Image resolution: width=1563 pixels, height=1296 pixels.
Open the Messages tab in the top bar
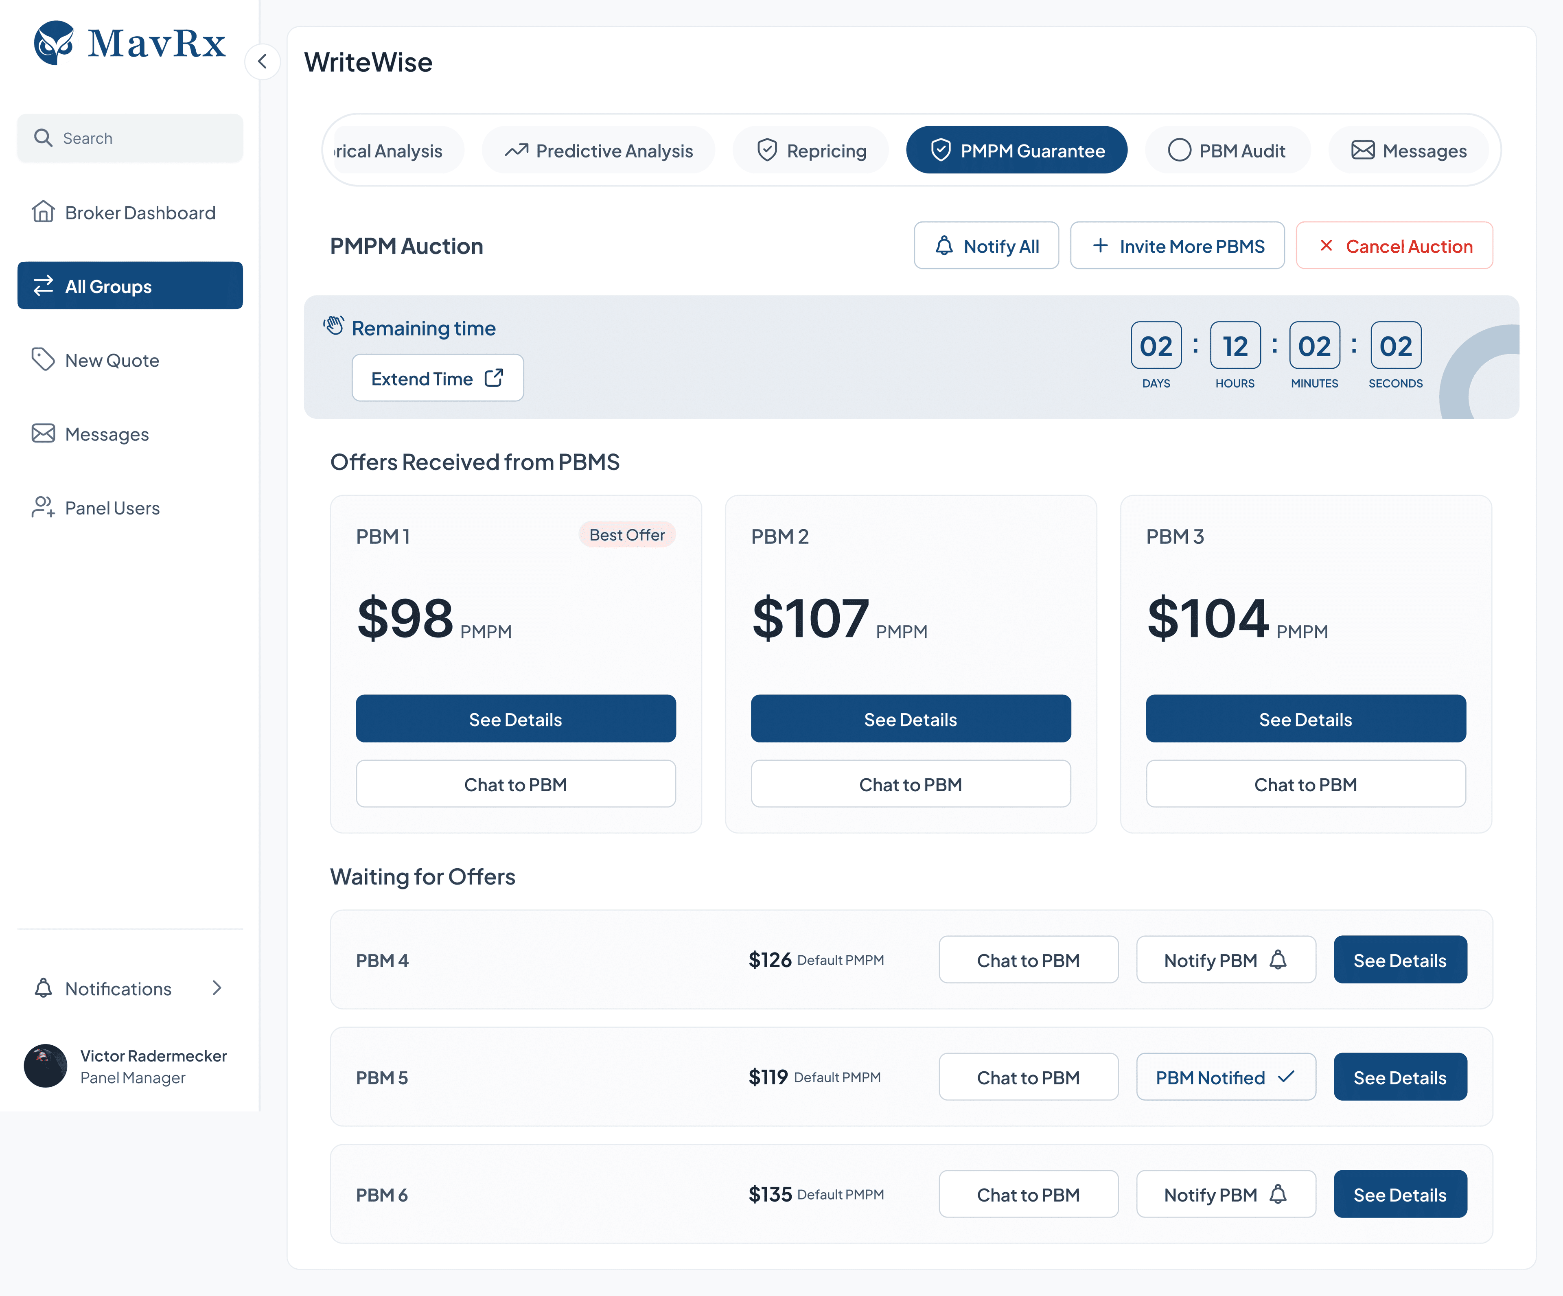[x=1408, y=150]
